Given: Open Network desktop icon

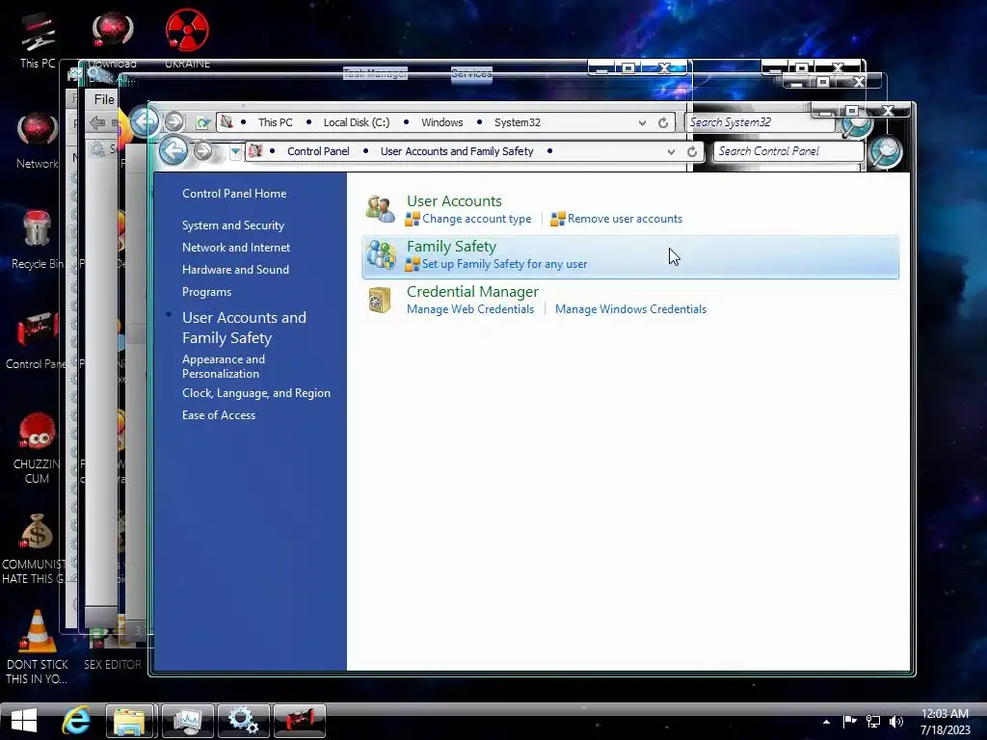Looking at the screenshot, I should (38, 141).
